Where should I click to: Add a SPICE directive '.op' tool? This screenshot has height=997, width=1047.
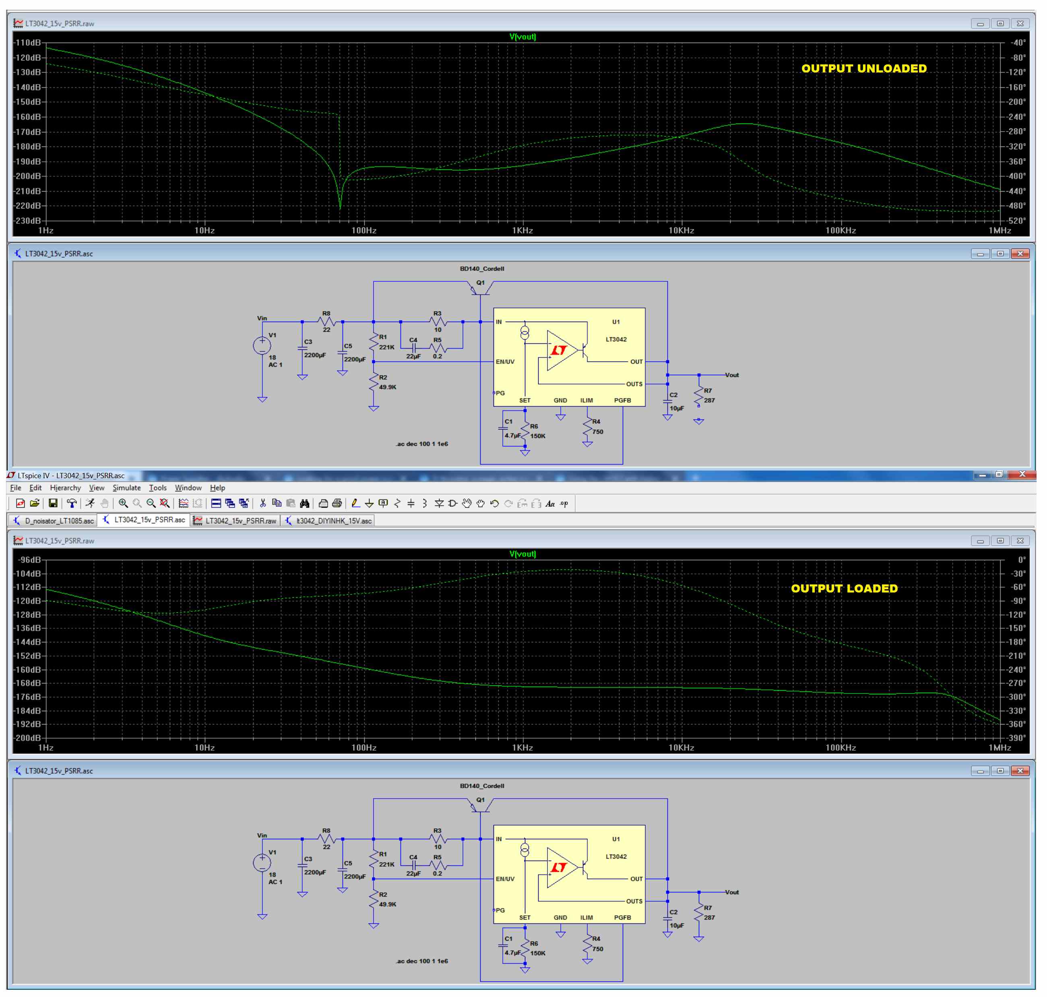pos(564,503)
